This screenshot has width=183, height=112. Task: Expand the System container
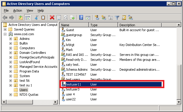point(10,76)
